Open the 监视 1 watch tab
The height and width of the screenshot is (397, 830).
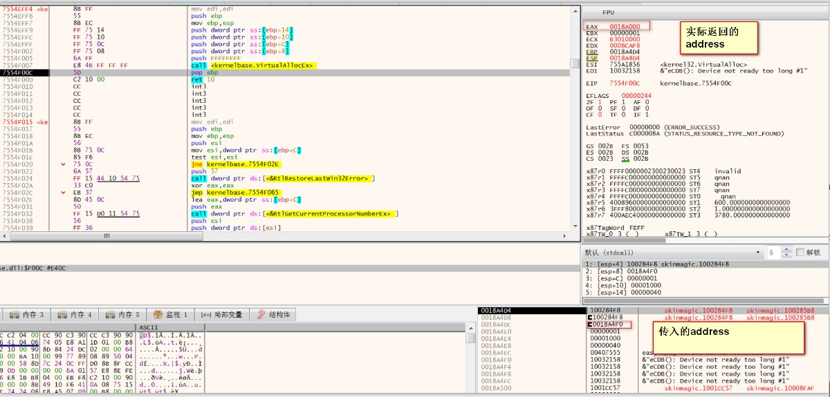click(170, 314)
